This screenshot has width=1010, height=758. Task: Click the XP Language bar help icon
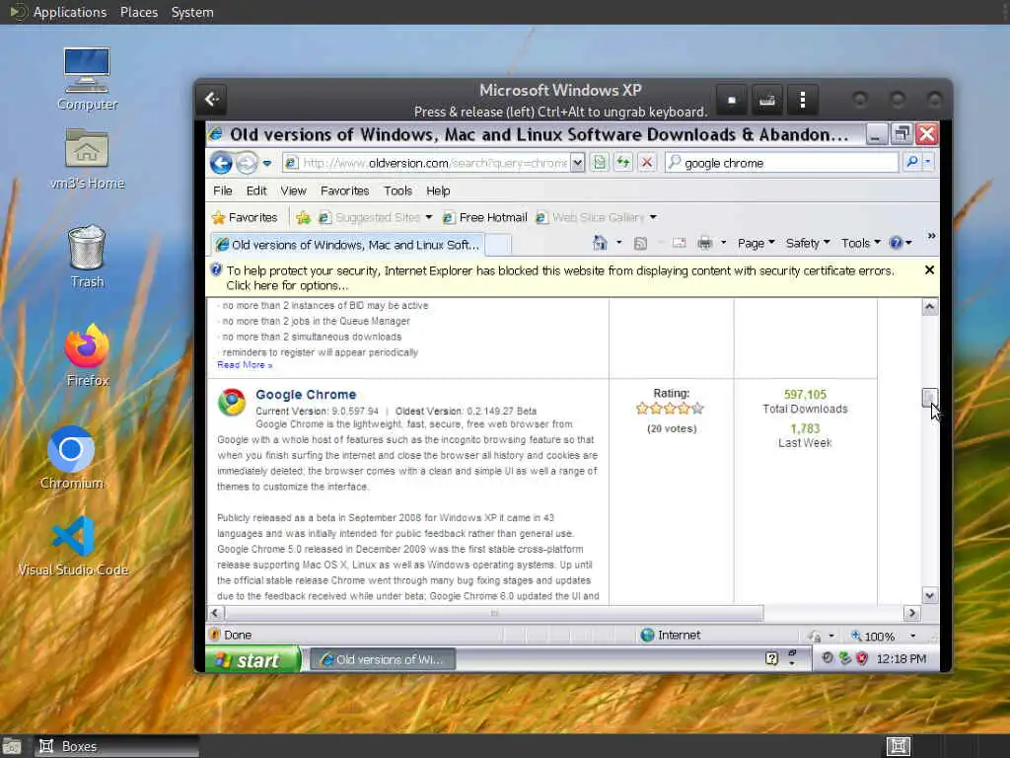pyautogui.click(x=771, y=658)
